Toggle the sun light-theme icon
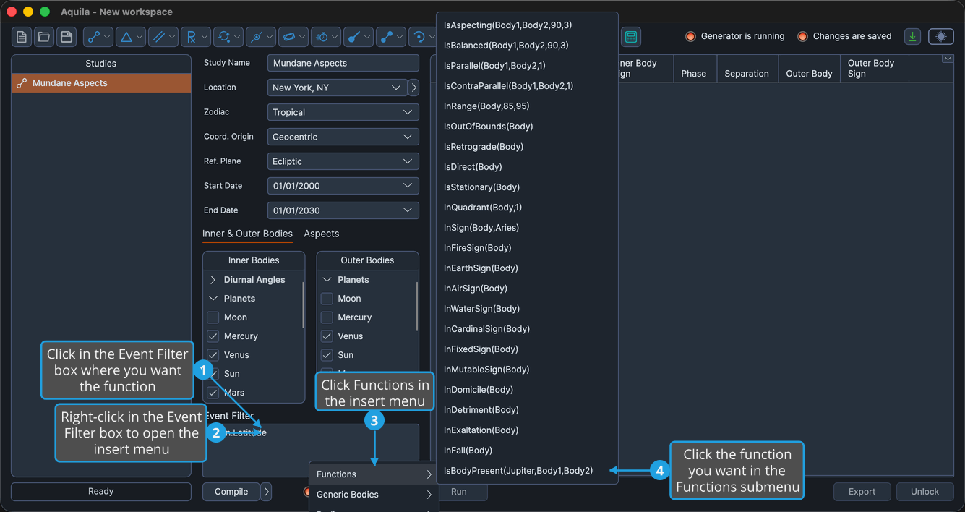Image resolution: width=965 pixels, height=512 pixels. (940, 37)
